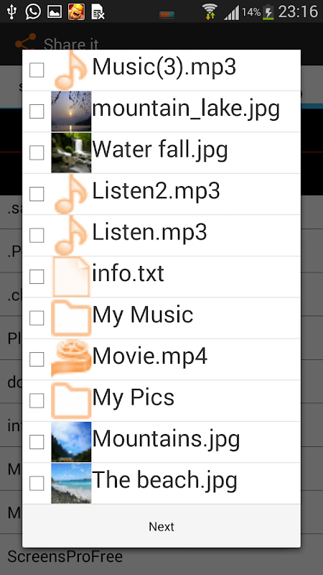Tap the music note icon beside Listen.mp3

pyautogui.click(x=71, y=236)
